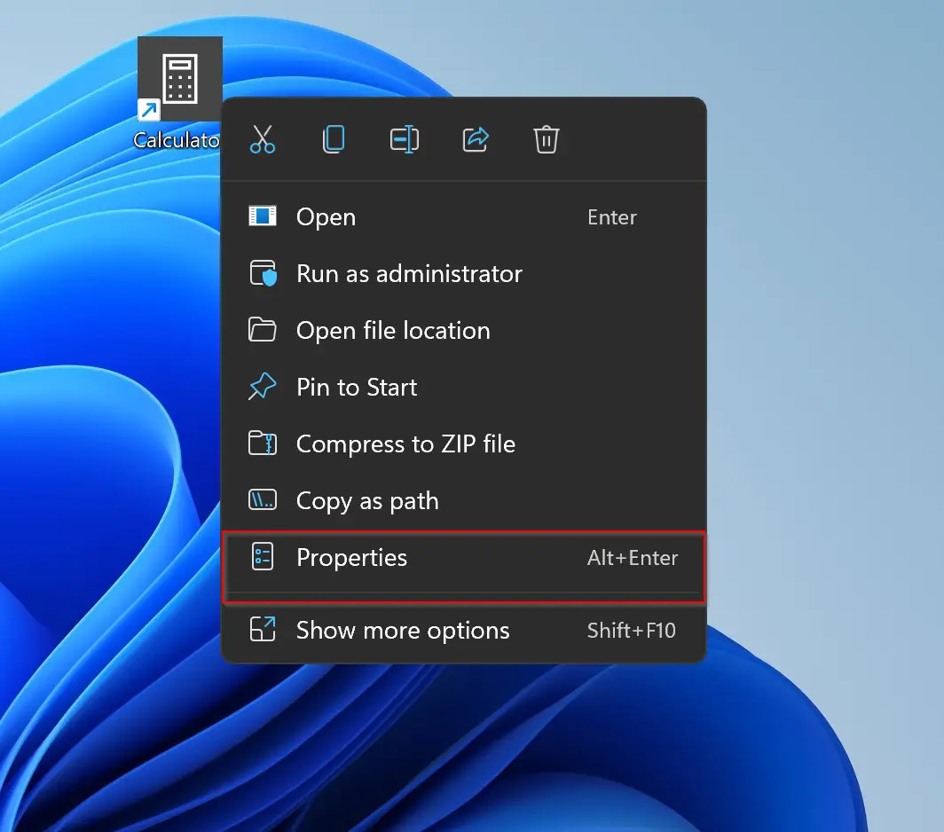944x832 pixels.
Task: Click the Delete trash icon
Action: pyautogui.click(x=546, y=139)
